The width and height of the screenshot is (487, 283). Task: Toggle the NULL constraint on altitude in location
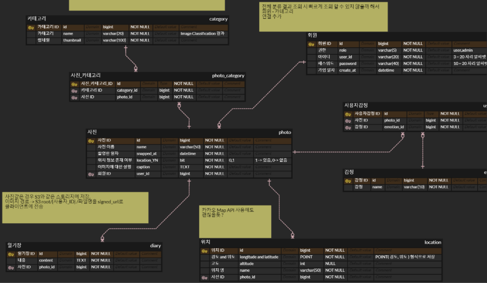click(328, 263)
